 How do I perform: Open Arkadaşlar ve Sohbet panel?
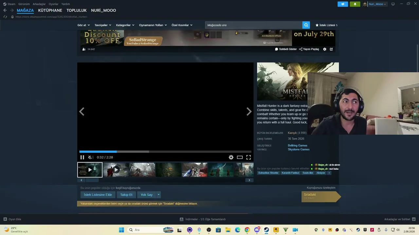click(400, 219)
